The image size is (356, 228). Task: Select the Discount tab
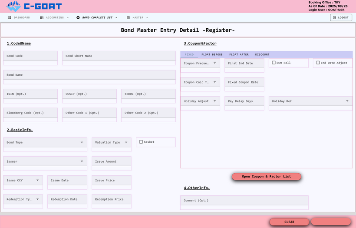262,55
